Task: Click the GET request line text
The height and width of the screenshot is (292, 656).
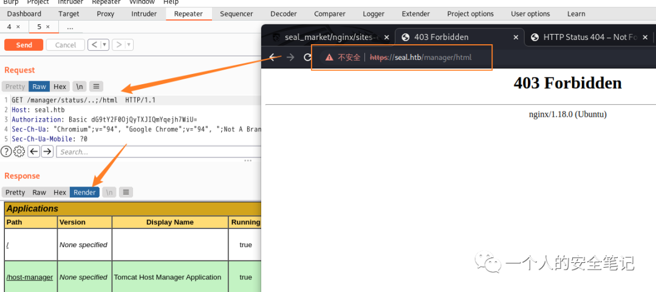Action: point(83,100)
